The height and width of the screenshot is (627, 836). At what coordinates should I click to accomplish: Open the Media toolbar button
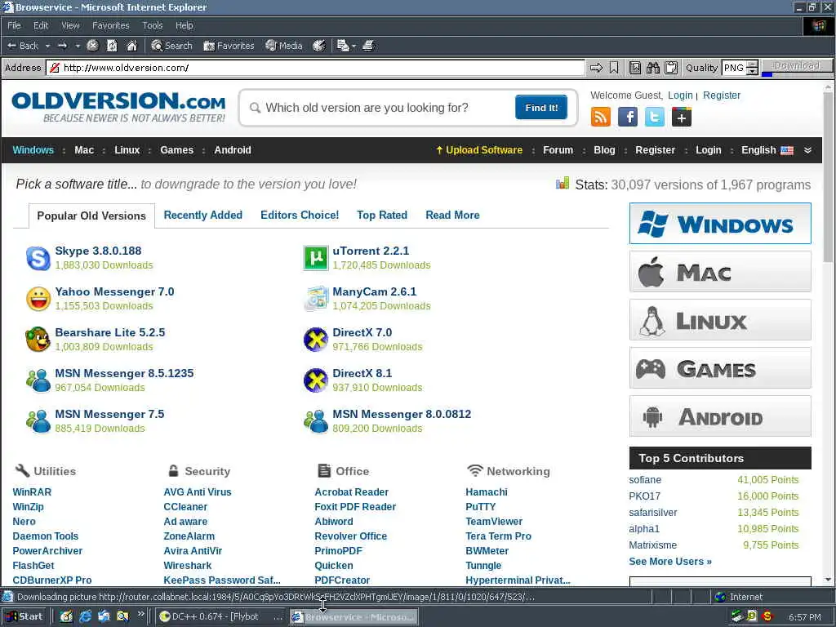pyautogui.click(x=283, y=46)
